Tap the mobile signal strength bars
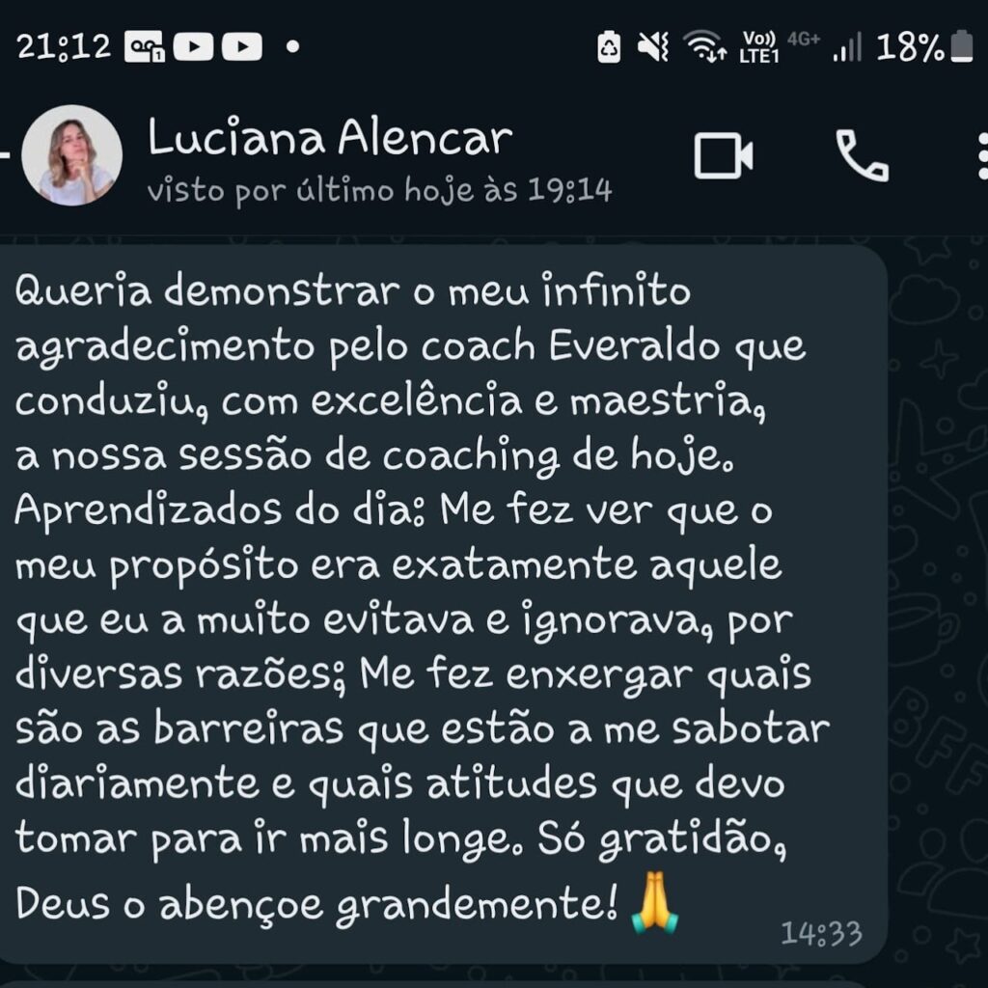 point(847,47)
